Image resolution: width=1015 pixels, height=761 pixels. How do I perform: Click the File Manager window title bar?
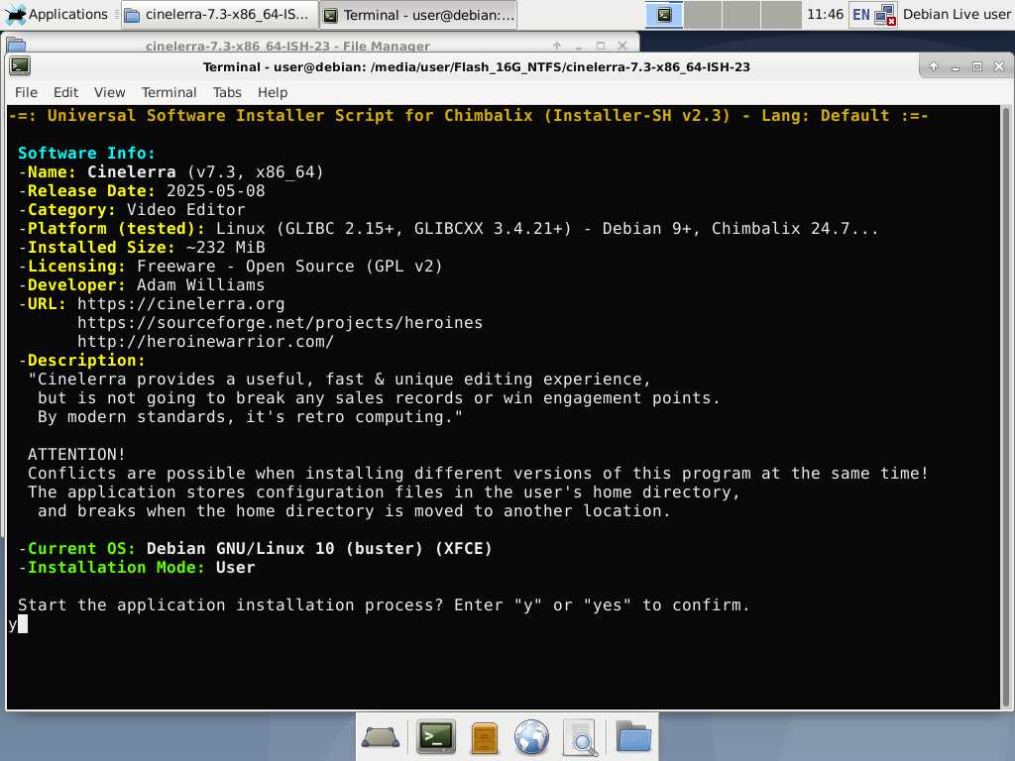288,46
